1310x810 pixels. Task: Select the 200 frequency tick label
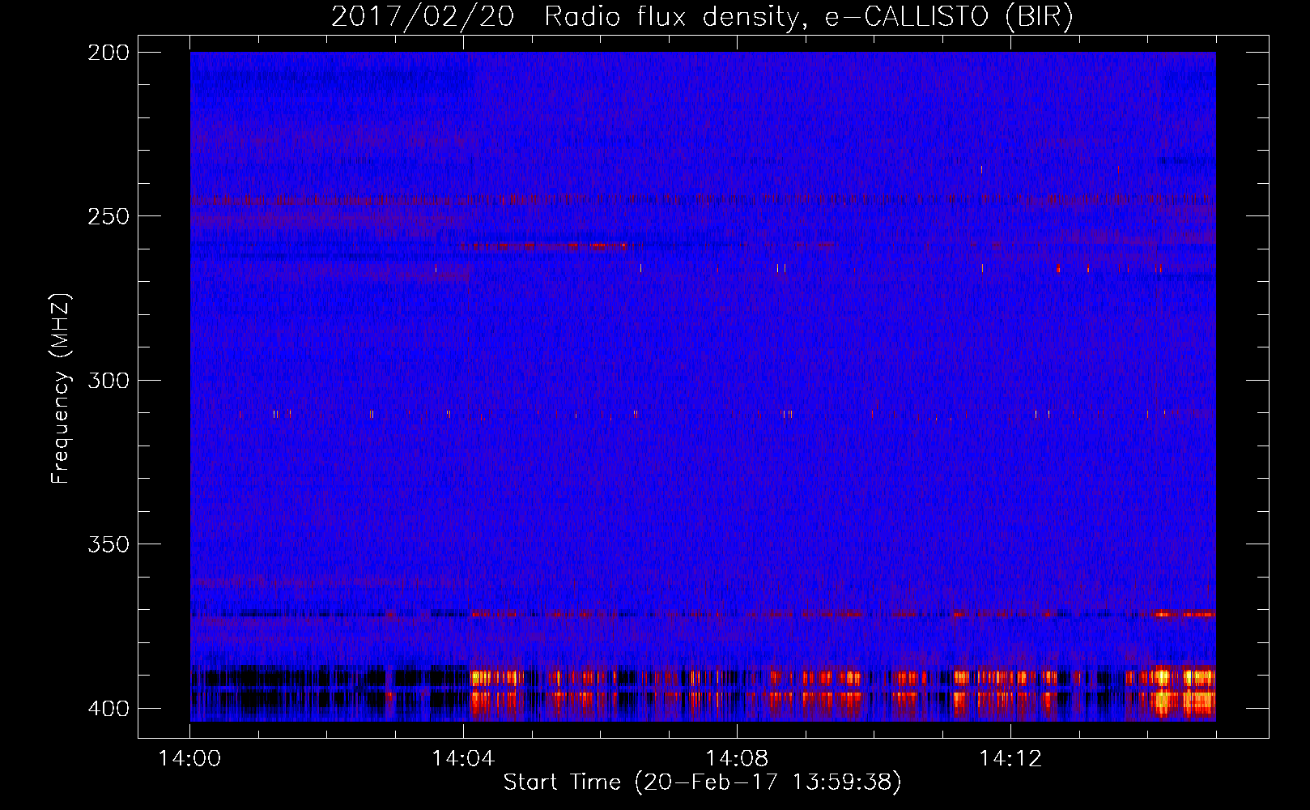[x=108, y=53]
